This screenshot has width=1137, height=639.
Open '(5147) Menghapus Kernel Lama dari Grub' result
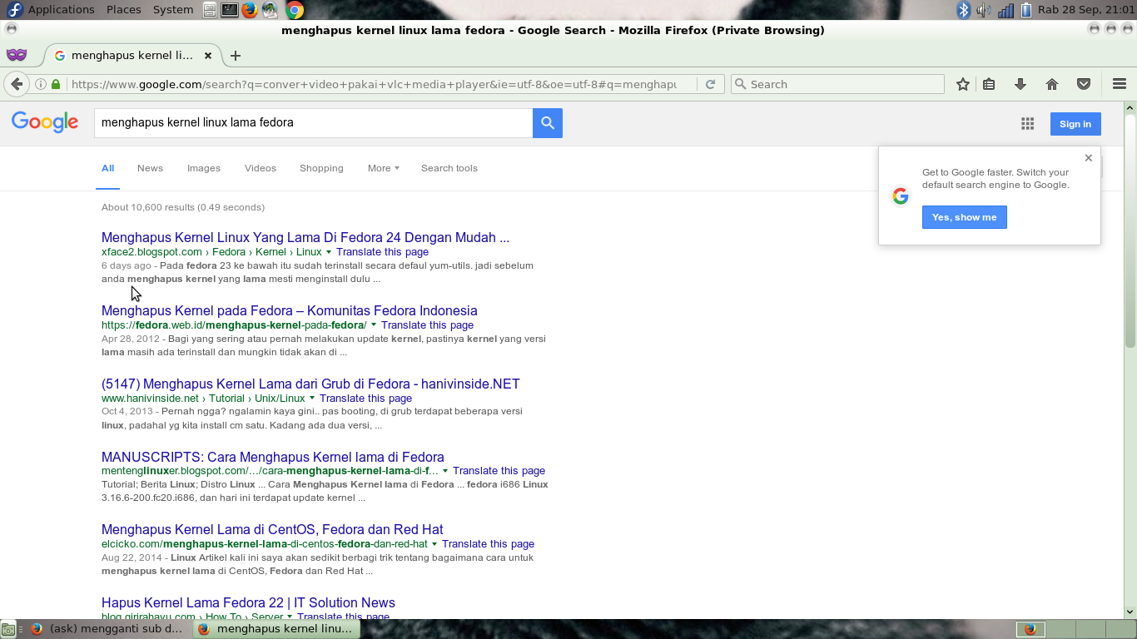(310, 384)
